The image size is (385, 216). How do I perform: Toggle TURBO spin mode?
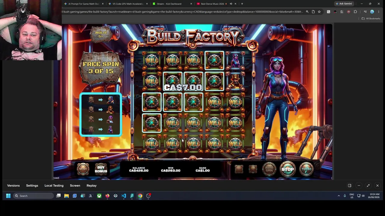coord(306,169)
